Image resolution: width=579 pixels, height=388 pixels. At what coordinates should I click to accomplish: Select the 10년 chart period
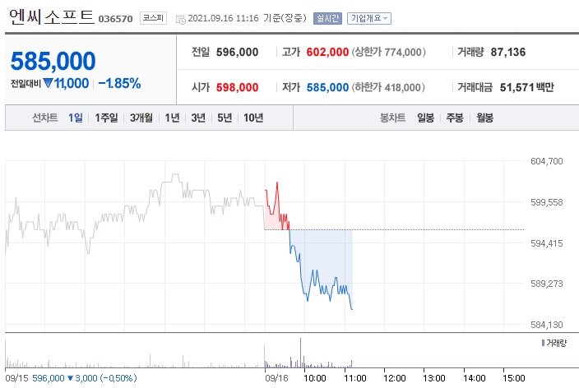coord(253,118)
